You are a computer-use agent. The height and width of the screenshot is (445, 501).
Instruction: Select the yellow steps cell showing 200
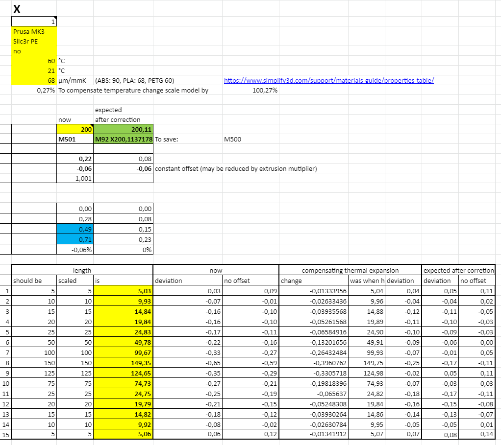(x=75, y=129)
